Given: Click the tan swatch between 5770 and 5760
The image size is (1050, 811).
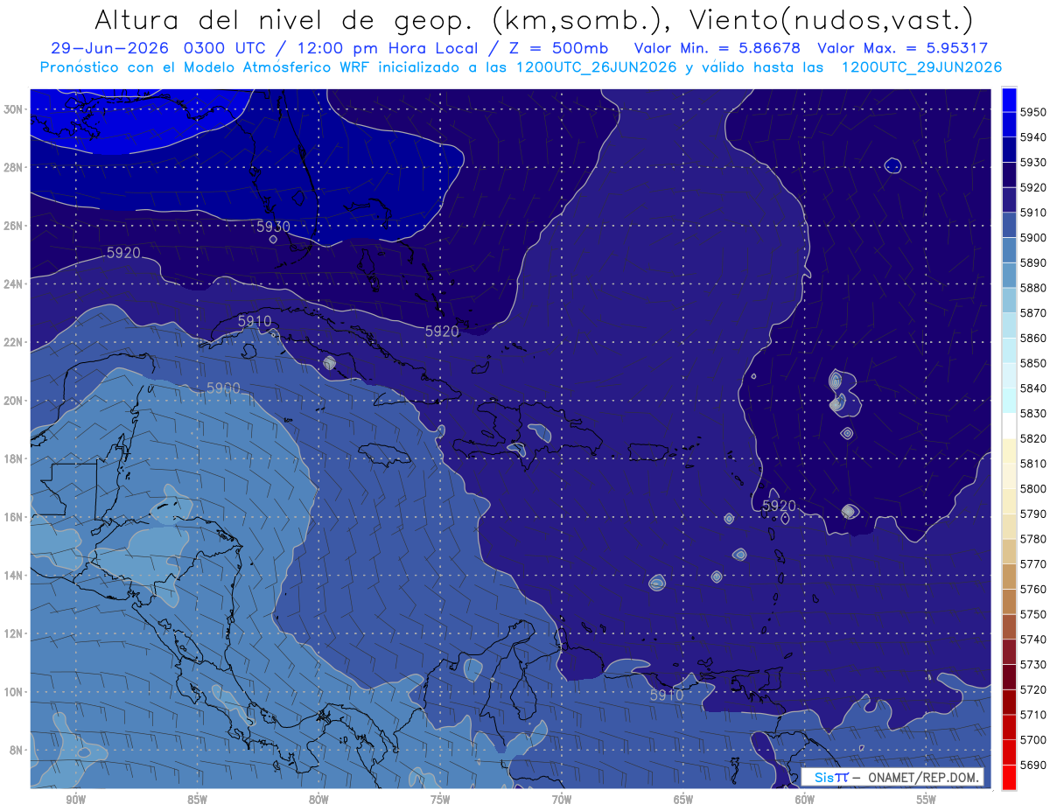Looking at the screenshot, I should [x=1009, y=577].
